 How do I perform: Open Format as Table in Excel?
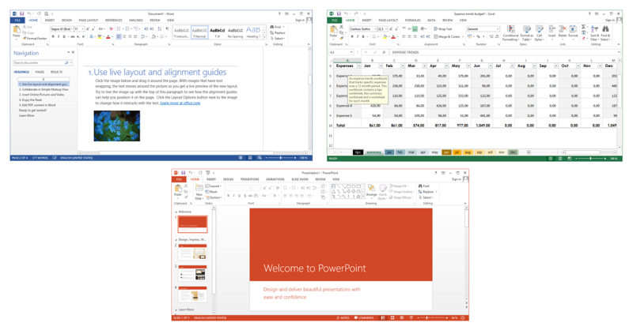point(527,32)
